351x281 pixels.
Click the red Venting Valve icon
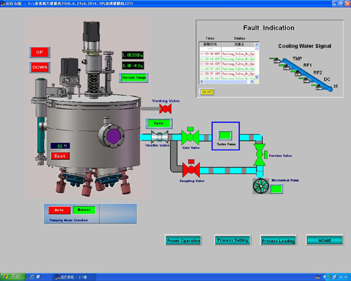coord(165,109)
